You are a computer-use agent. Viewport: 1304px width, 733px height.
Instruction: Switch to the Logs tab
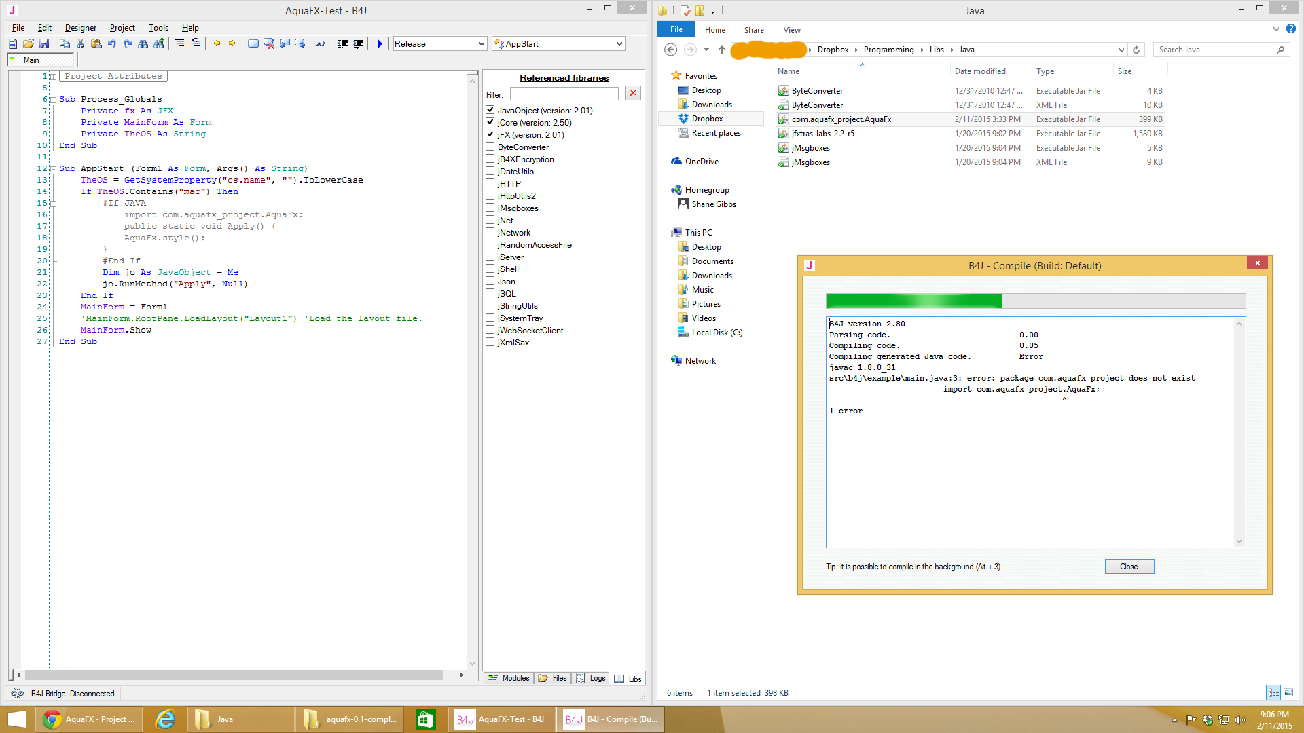[x=591, y=678]
